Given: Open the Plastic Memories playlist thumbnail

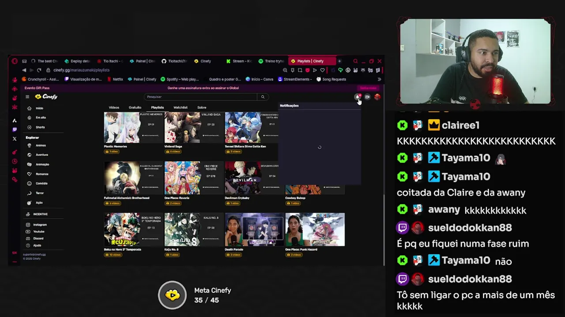Looking at the screenshot, I should point(134,128).
